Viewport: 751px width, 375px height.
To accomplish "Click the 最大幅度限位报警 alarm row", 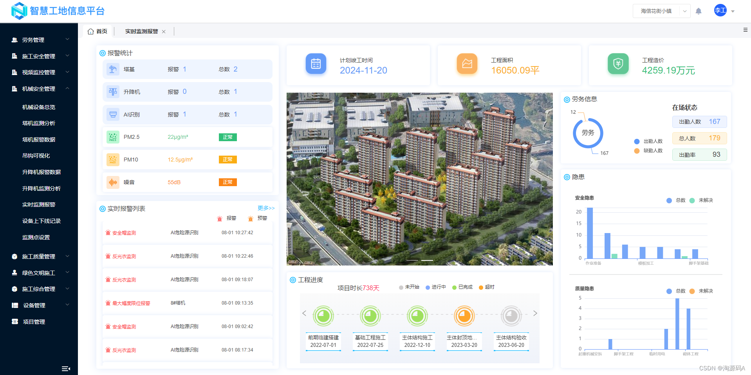I will coord(187,303).
